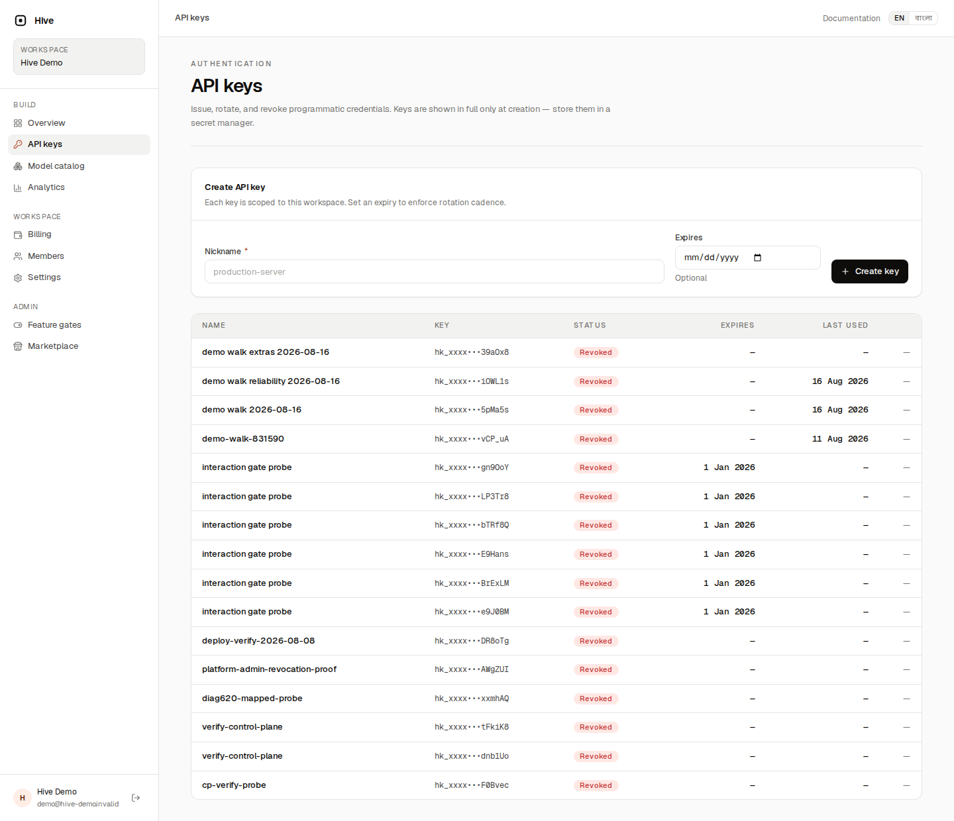
Task: Switch language to বাংলা
Action: point(924,19)
